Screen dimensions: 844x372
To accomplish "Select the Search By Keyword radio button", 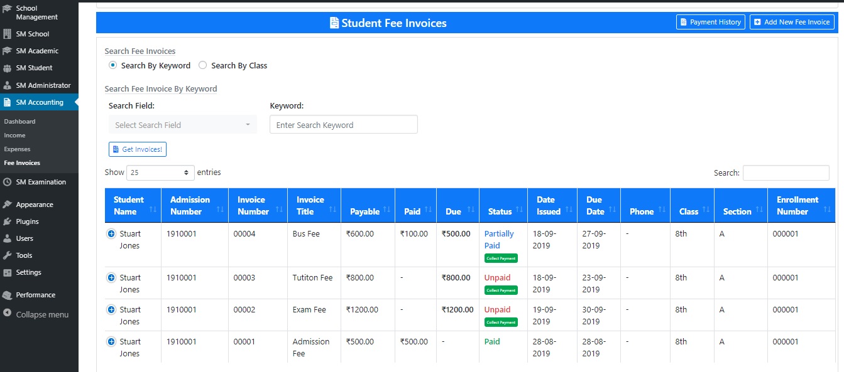I will tap(112, 65).
